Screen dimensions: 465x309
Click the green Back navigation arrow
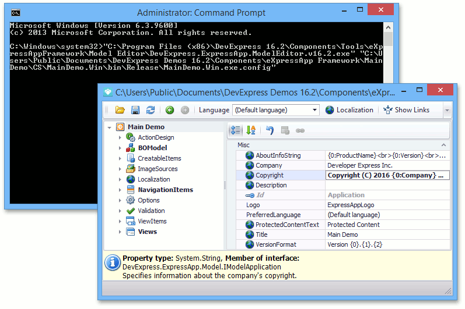[170, 110]
